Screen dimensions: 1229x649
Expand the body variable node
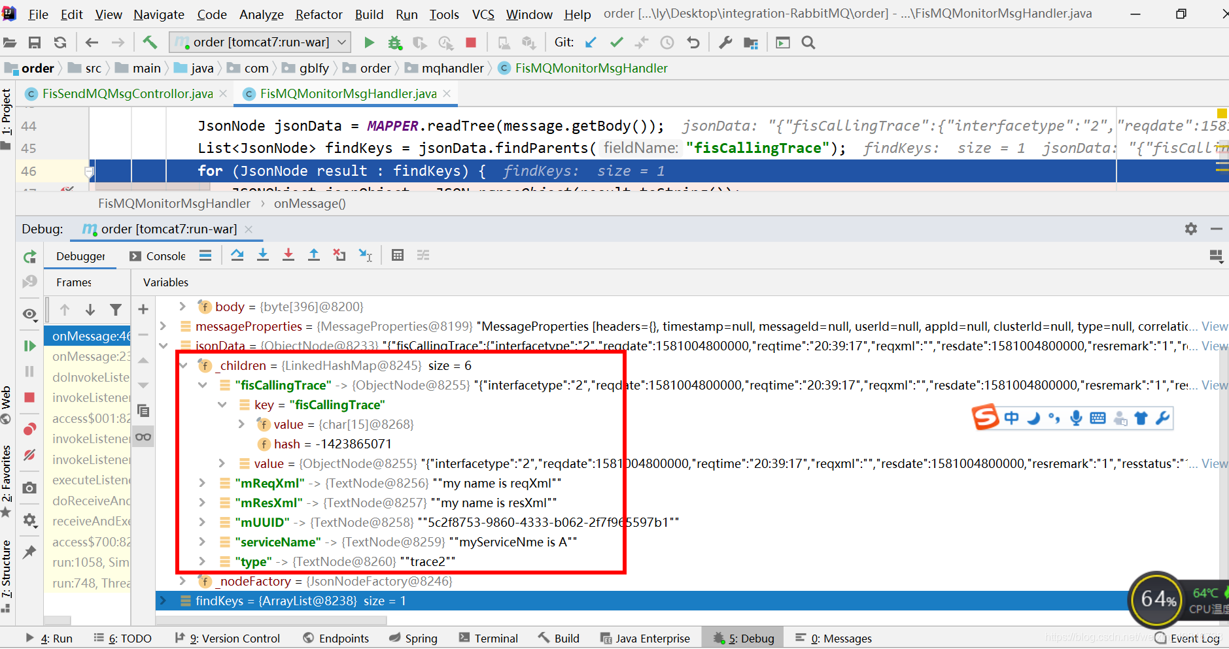(183, 306)
